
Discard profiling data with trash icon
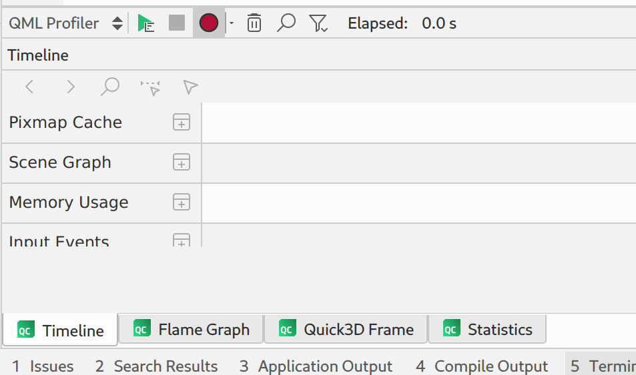(x=254, y=23)
